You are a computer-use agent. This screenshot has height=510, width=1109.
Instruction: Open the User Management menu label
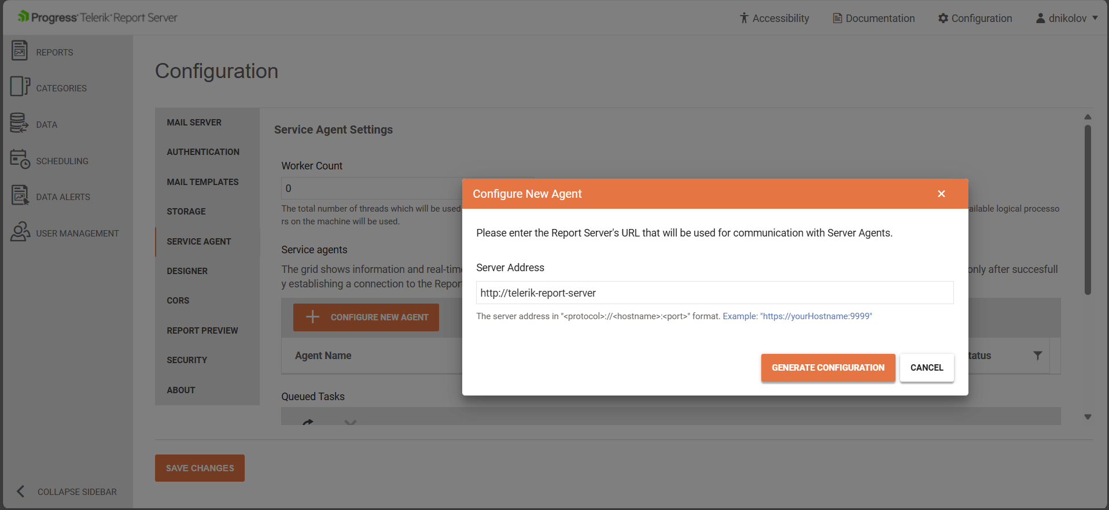click(x=78, y=234)
